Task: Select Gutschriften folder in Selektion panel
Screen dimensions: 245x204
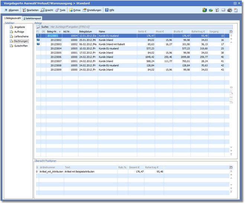Action: (x=21, y=45)
